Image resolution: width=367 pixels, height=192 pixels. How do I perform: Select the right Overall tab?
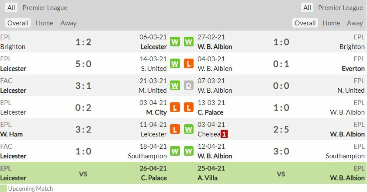[x=305, y=23]
